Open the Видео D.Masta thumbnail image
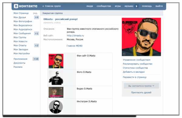The height and width of the screenshot is (118, 182). (x=56, y=92)
